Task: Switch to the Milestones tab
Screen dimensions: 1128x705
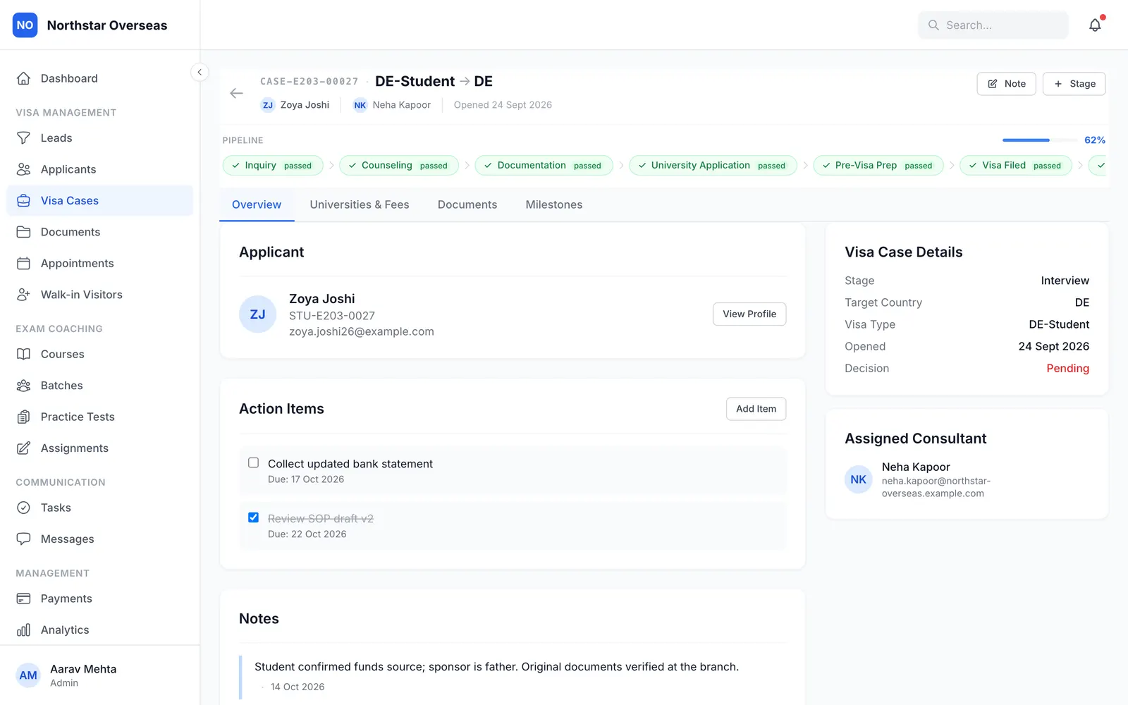Action: pyautogui.click(x=554, y=204)
